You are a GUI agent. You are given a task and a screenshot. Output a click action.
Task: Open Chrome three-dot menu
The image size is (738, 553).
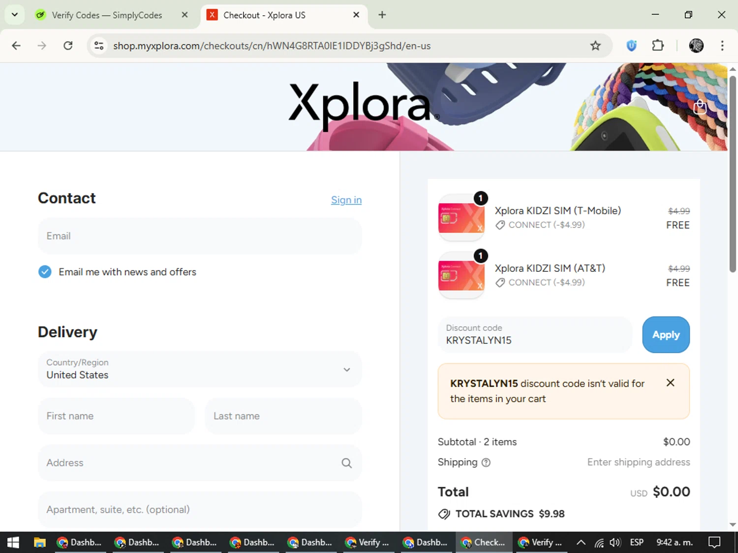[x=722, y=46]
